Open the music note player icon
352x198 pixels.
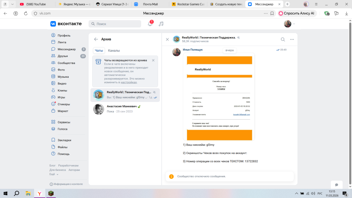click(161, 24)
